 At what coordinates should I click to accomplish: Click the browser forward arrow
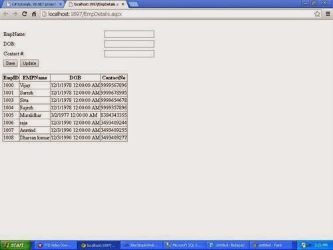click(15, 14)
